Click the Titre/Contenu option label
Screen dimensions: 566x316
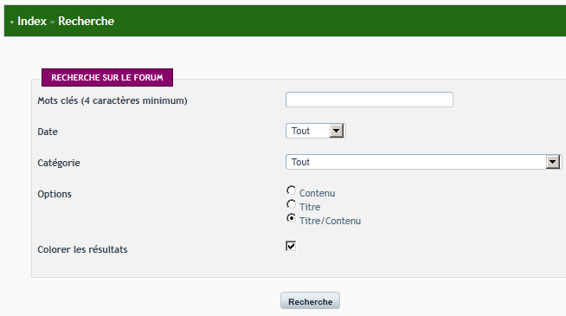point(330,221)
